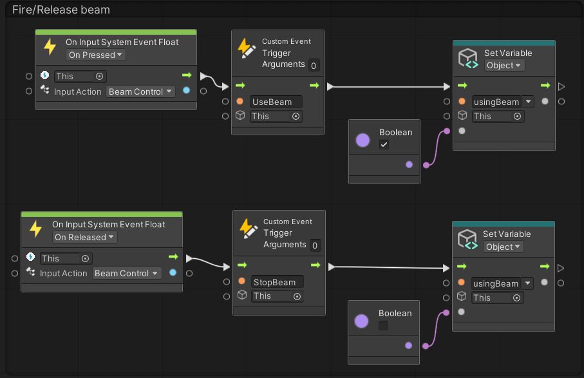
Task: Click the purple circle icon of the checked Boolean node
Action: coord(363,140)
